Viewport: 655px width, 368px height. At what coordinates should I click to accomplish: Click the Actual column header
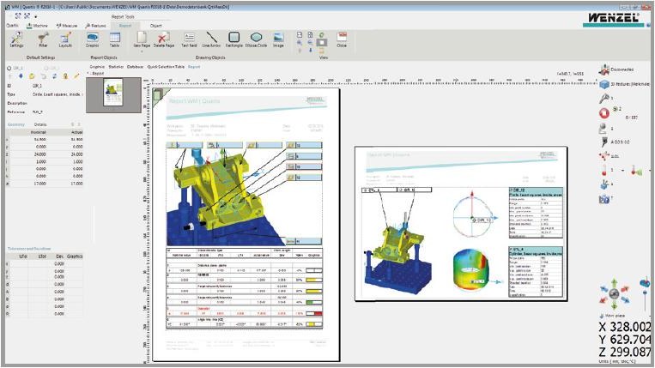(76, 132)
